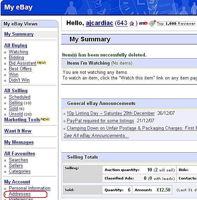Viewport: 197px width, 200px height.
Task: View Unsold (20) items
Action: click(16, 114)
